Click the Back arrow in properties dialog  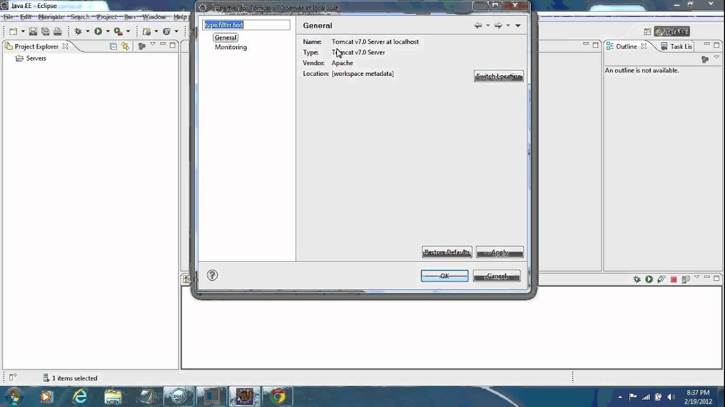click(478, 25)
